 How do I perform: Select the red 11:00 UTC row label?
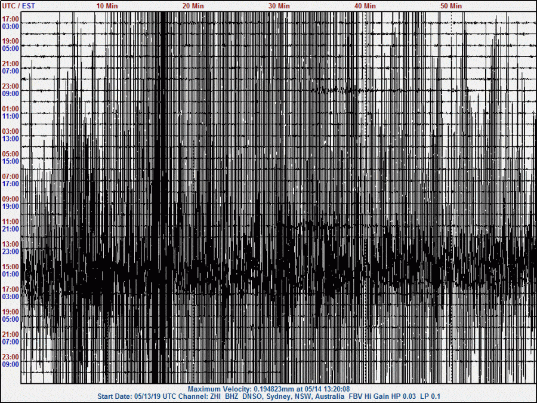tap(11, 222)
